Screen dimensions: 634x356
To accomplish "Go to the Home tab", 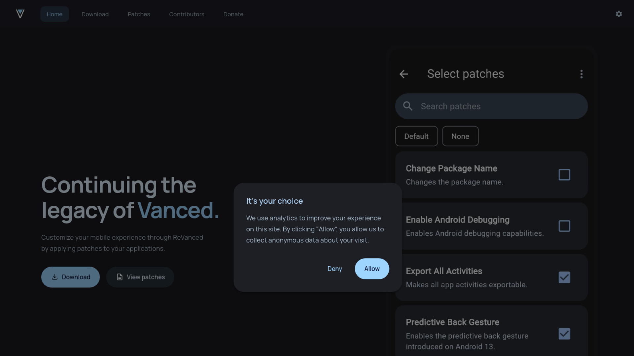I will pyautogui.click(x=54, y=14).
